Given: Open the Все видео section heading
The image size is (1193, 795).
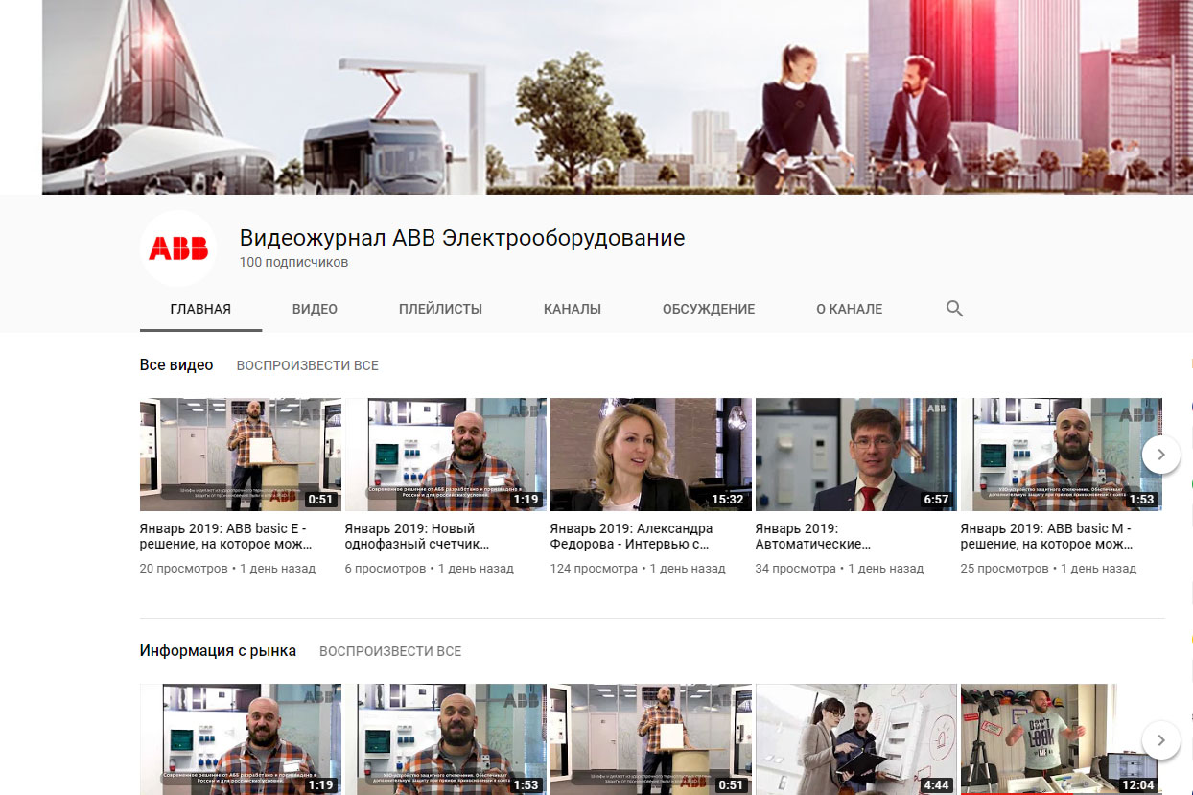Looking at the screenshot, I should pyautogui.click(x=176, y=365).
